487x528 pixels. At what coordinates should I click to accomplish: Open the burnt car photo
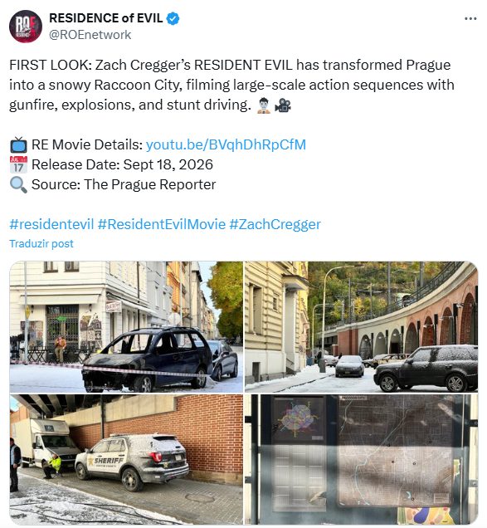coord(126,327)
